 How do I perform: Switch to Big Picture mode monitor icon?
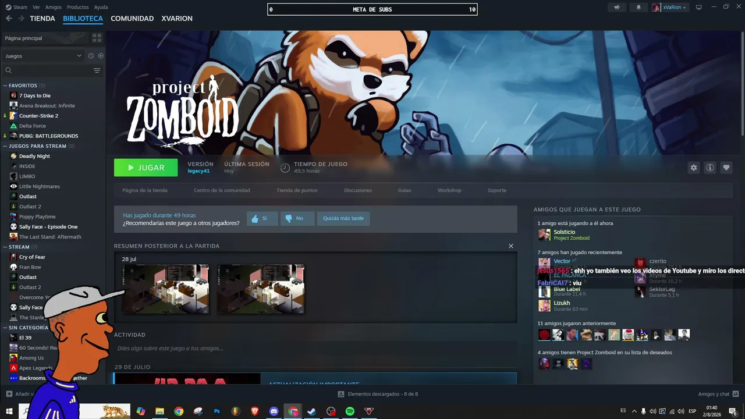click(x=699, y=8)
